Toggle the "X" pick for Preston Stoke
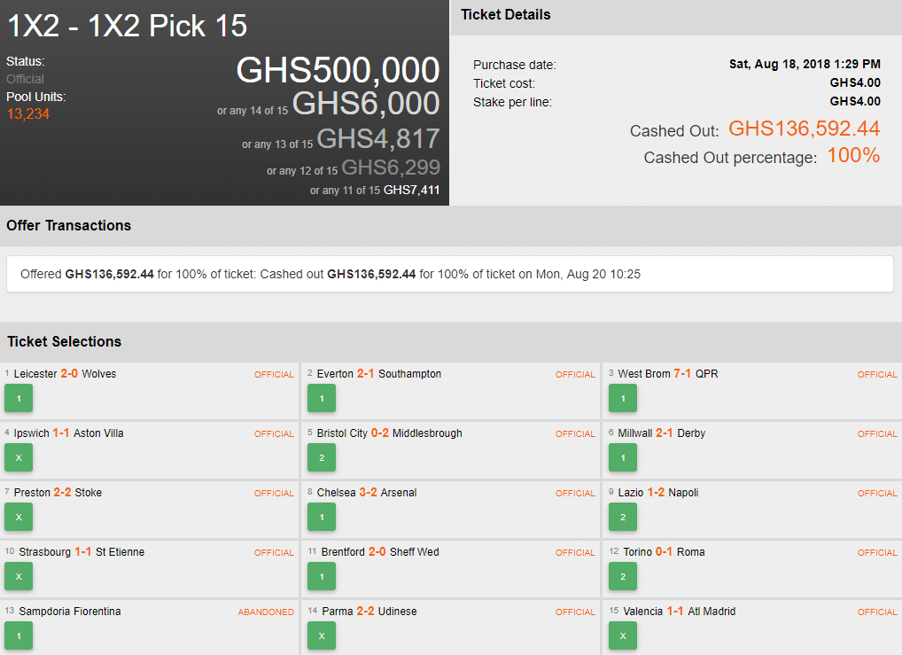This screenshot has height=655, width=902. [x=19, y=517]
